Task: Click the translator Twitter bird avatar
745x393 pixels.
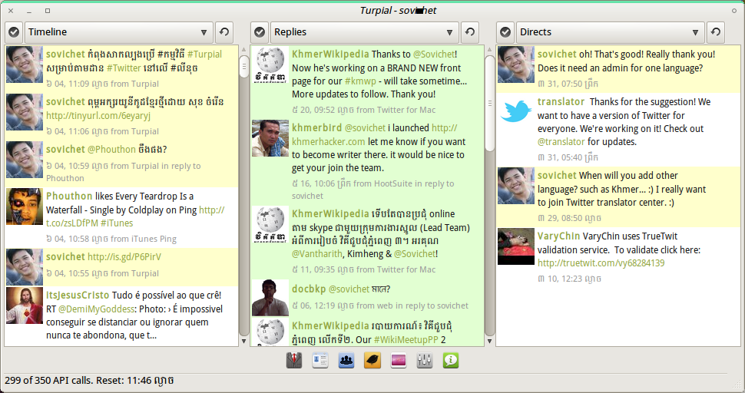Action: pos(516,112)
